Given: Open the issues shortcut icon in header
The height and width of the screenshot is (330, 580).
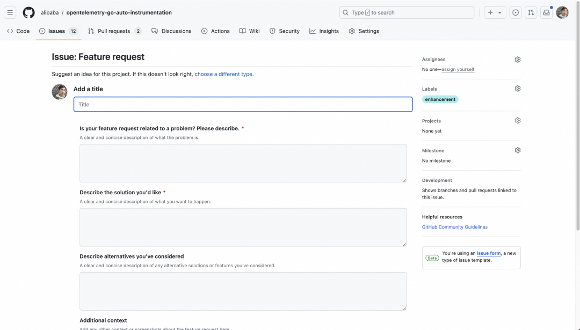Looking at the screenshot, I should [x=516, y=12].
